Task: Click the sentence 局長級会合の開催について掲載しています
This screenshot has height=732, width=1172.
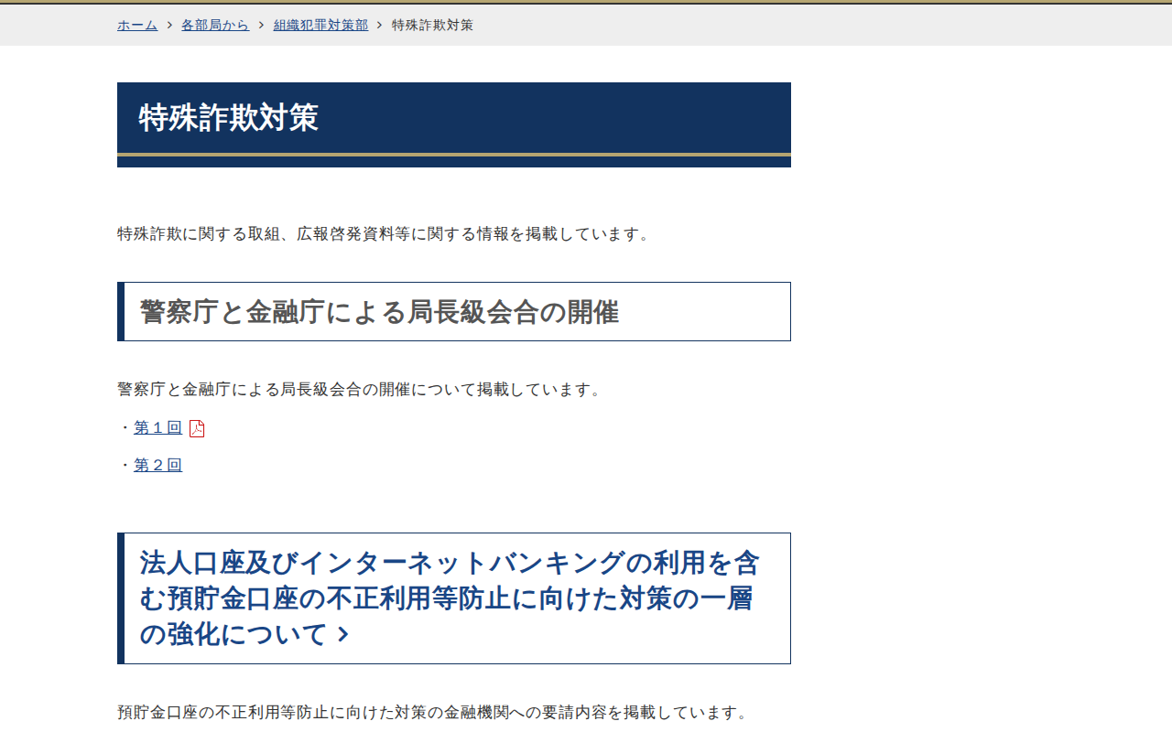Action: (361, 389)
